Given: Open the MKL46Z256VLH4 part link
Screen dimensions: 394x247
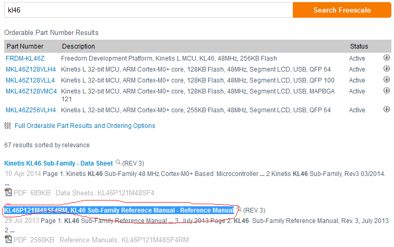Looking at the screenshot, I should (x=31, y=110).
